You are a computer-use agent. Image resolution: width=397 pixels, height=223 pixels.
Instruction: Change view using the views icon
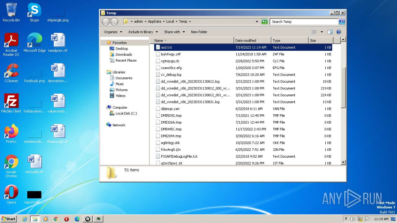(x=314, y=32)
